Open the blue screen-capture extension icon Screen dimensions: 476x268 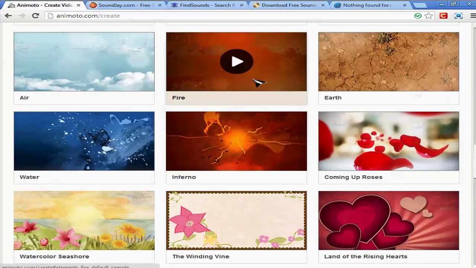(x=458, y=16)
